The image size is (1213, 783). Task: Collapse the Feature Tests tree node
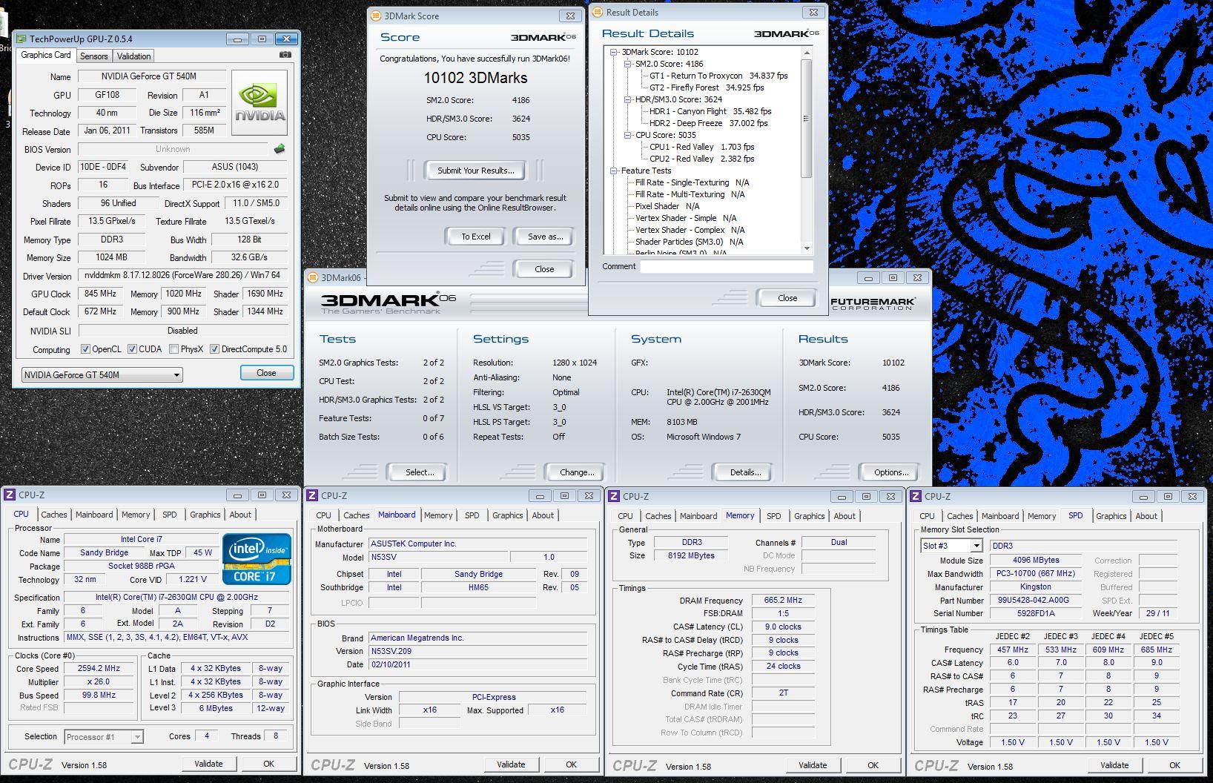tap(614, 171)
